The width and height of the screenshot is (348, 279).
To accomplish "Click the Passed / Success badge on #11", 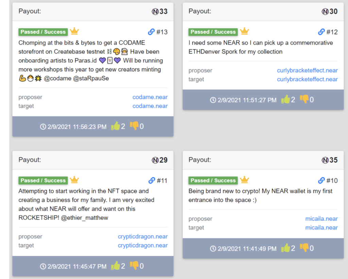I will click(43, 180).
